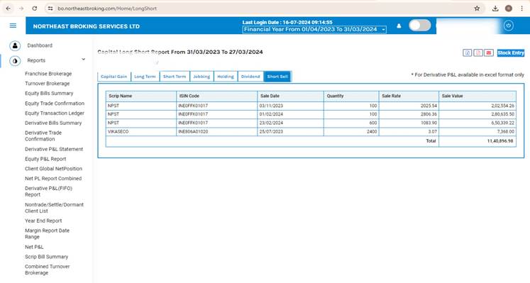The width and height of the screenshot is (530, 283).
Task: Switch to the Long Term tab
Action: (x=145, y=77)
